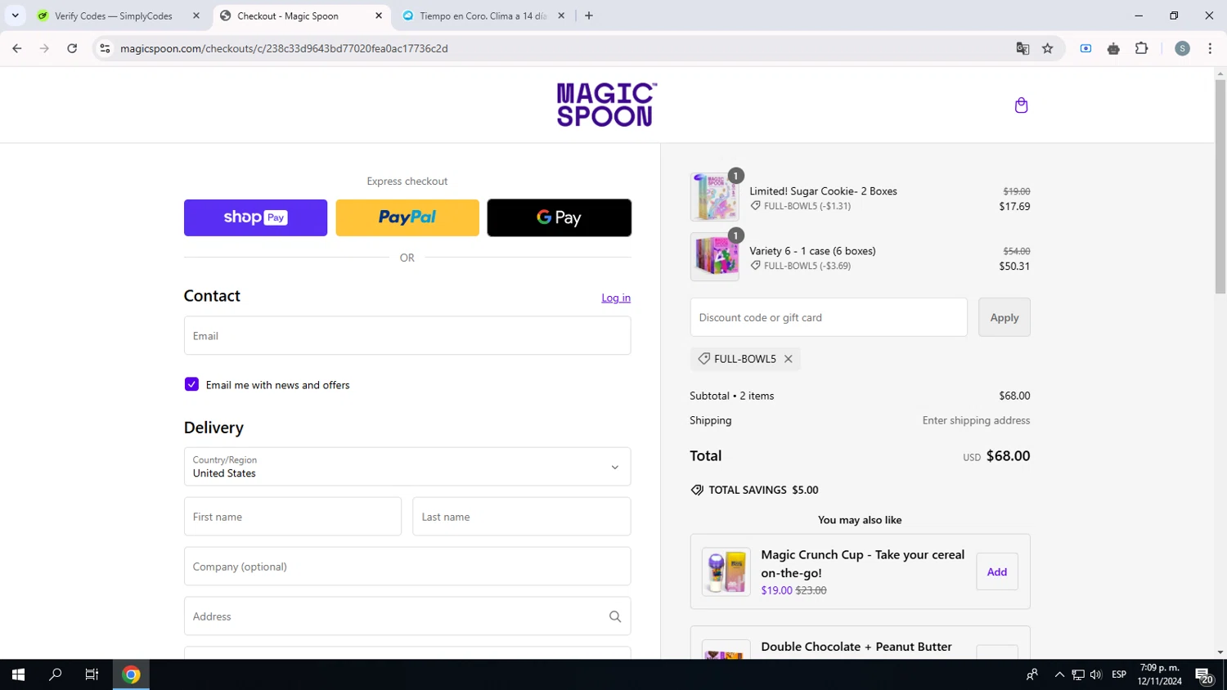This screenshot has height=690, width=1227.
Task: Click the Double Chocolate + Peanut Butter title
Action: click(x=856, y=647)
